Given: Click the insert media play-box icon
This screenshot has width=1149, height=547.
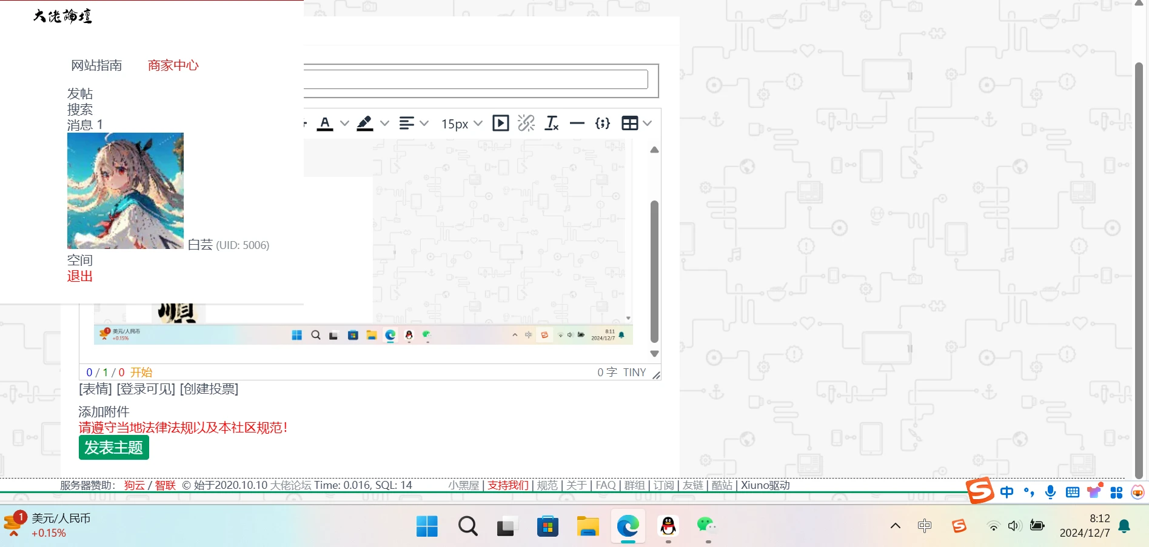Looking at the screenshot, I should coord(500,124).
